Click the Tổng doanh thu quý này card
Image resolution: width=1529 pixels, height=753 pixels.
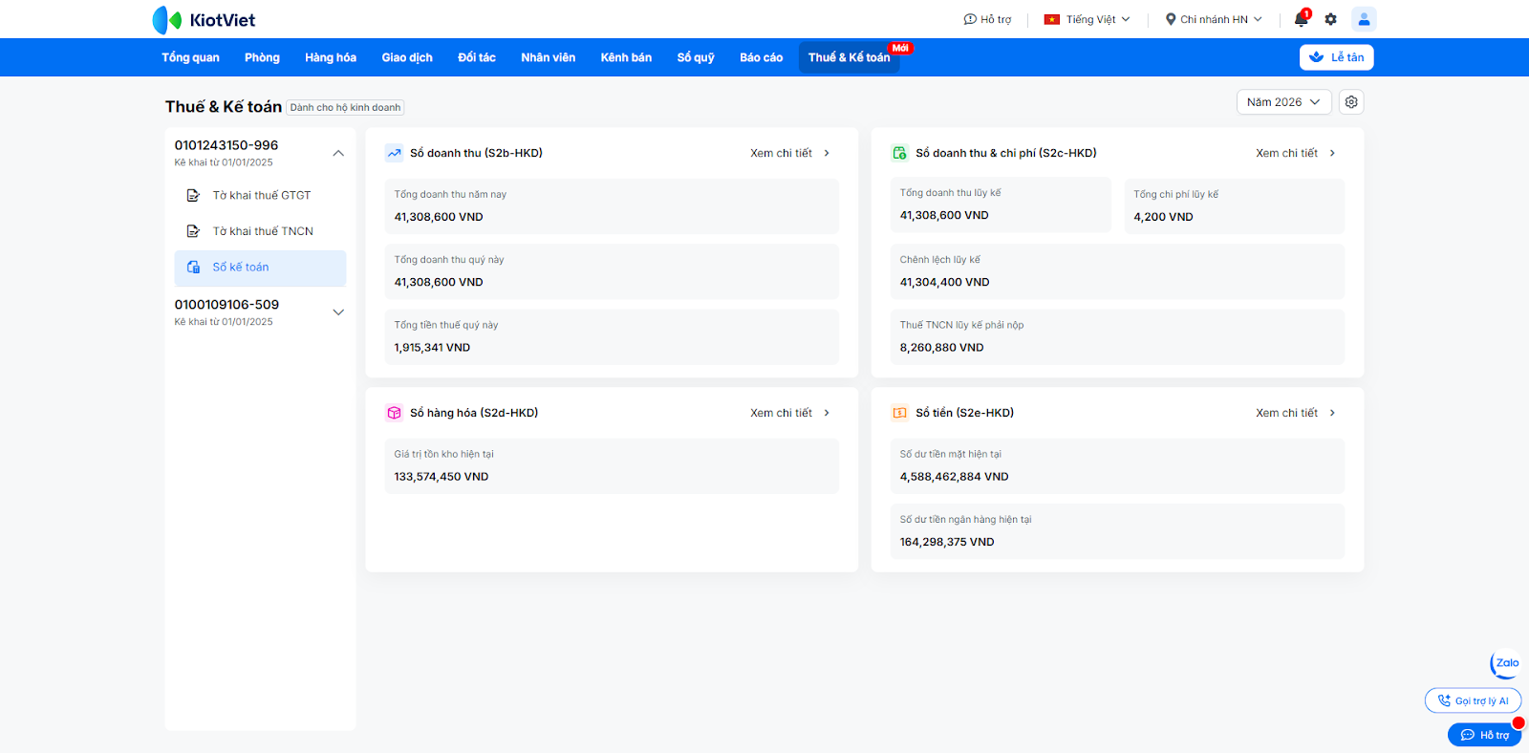coord(612,271)
